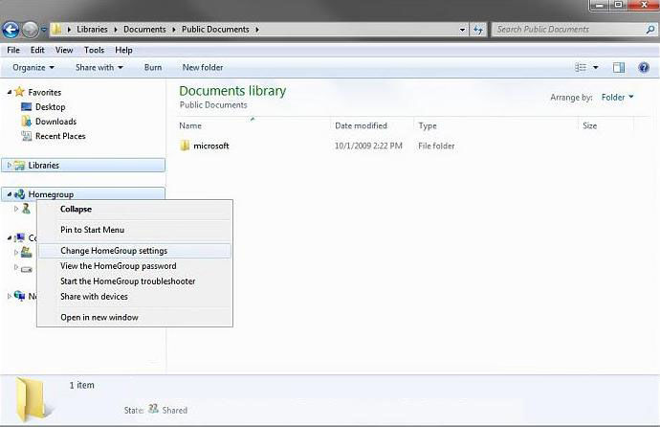Expand the Libraries tree node
The width and height of the screenshot is (660, 427).
[10, 166]
